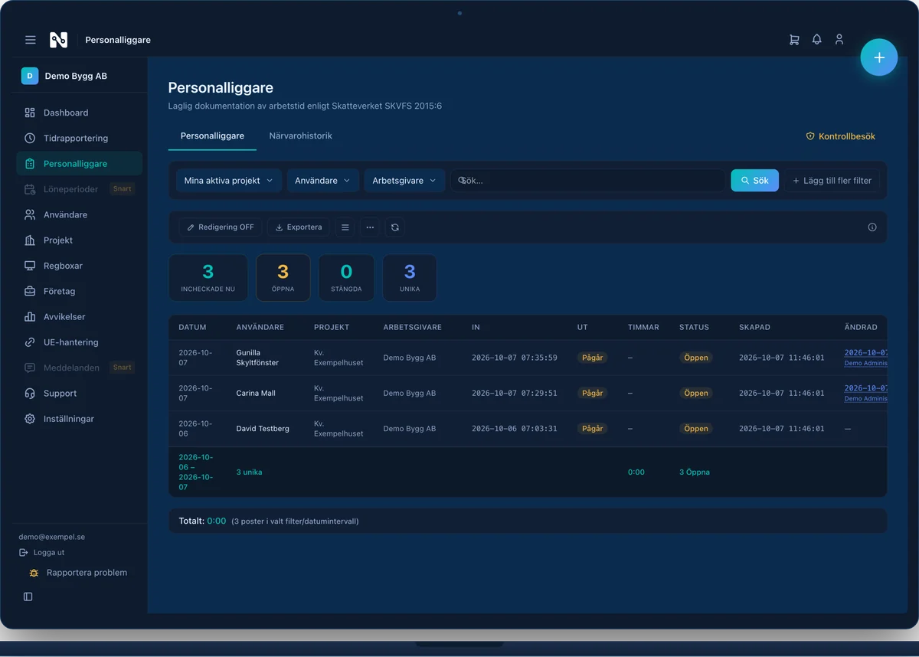
Task: Click user Carina Mall
Action: (256, 394)
